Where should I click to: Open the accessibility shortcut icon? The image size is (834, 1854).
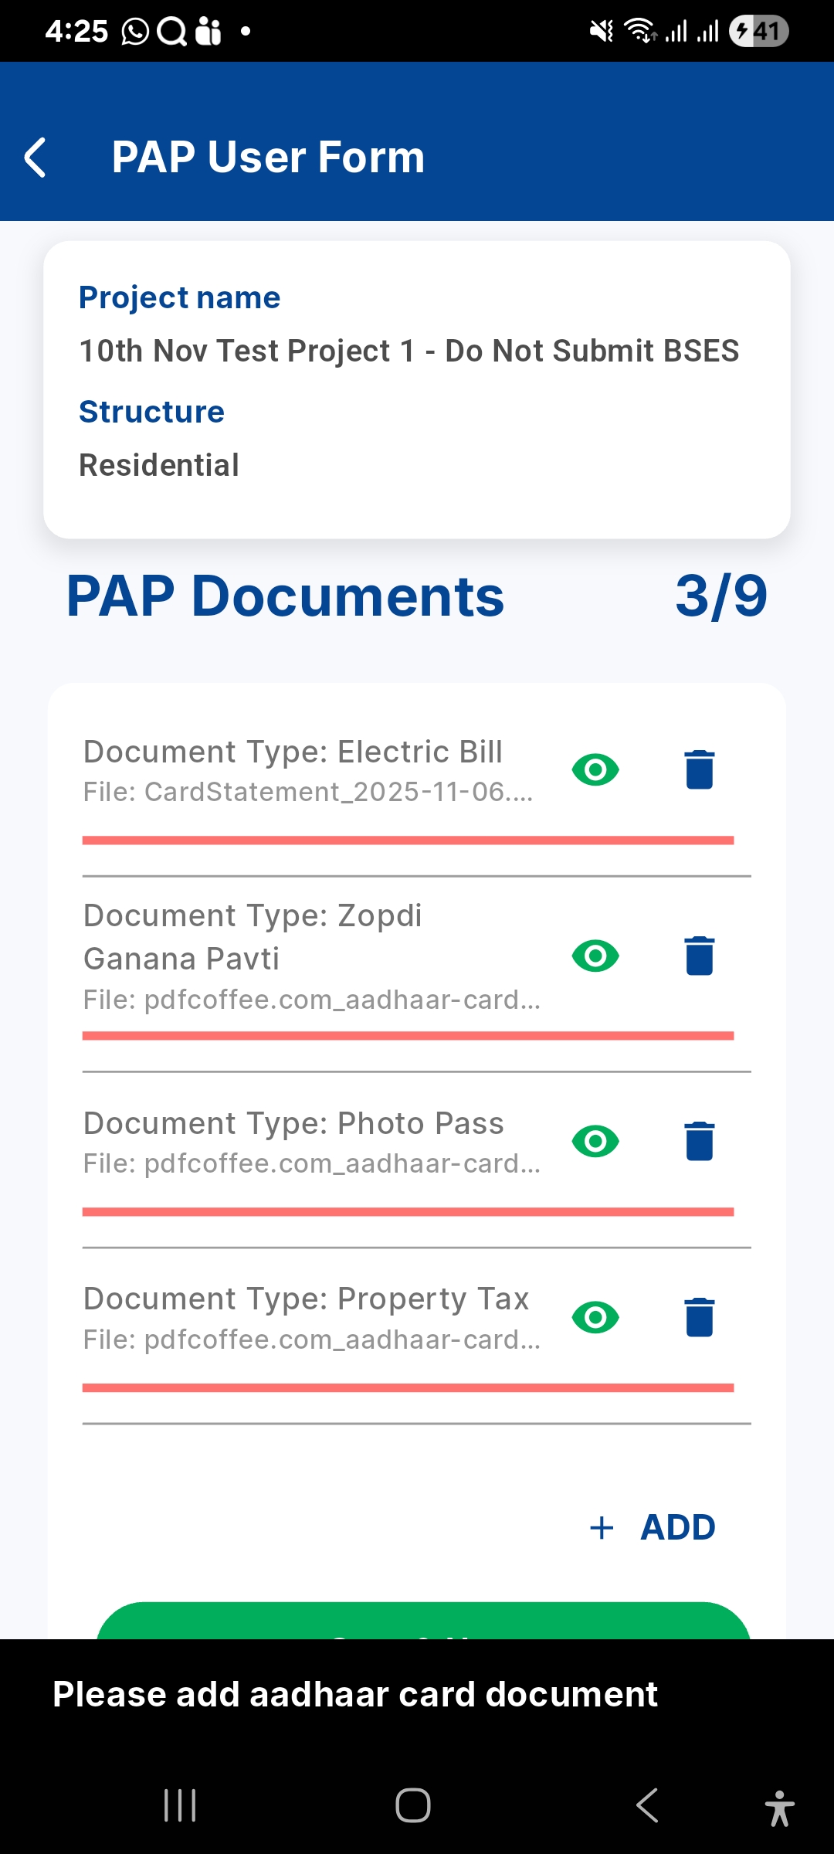779,1808
